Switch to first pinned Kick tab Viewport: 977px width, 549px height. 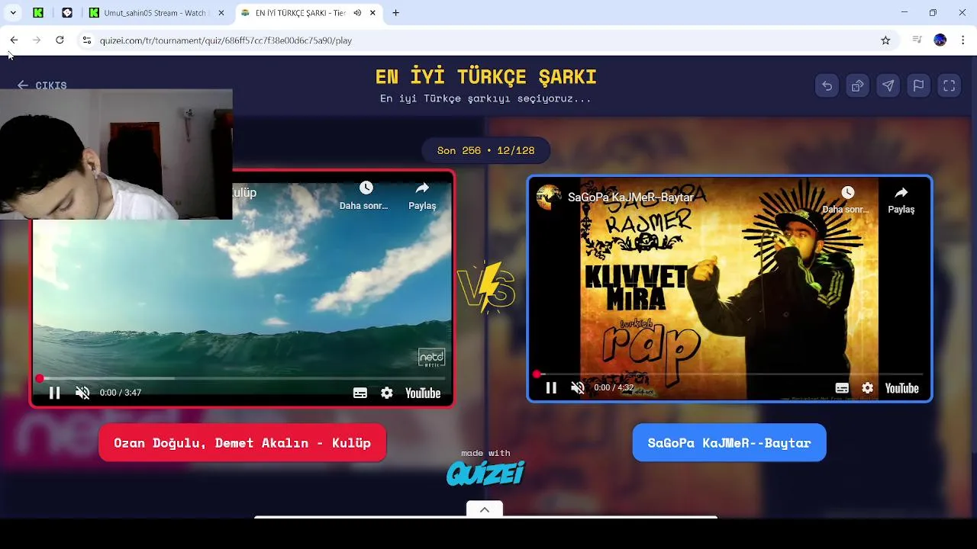(x=38, y=13)
